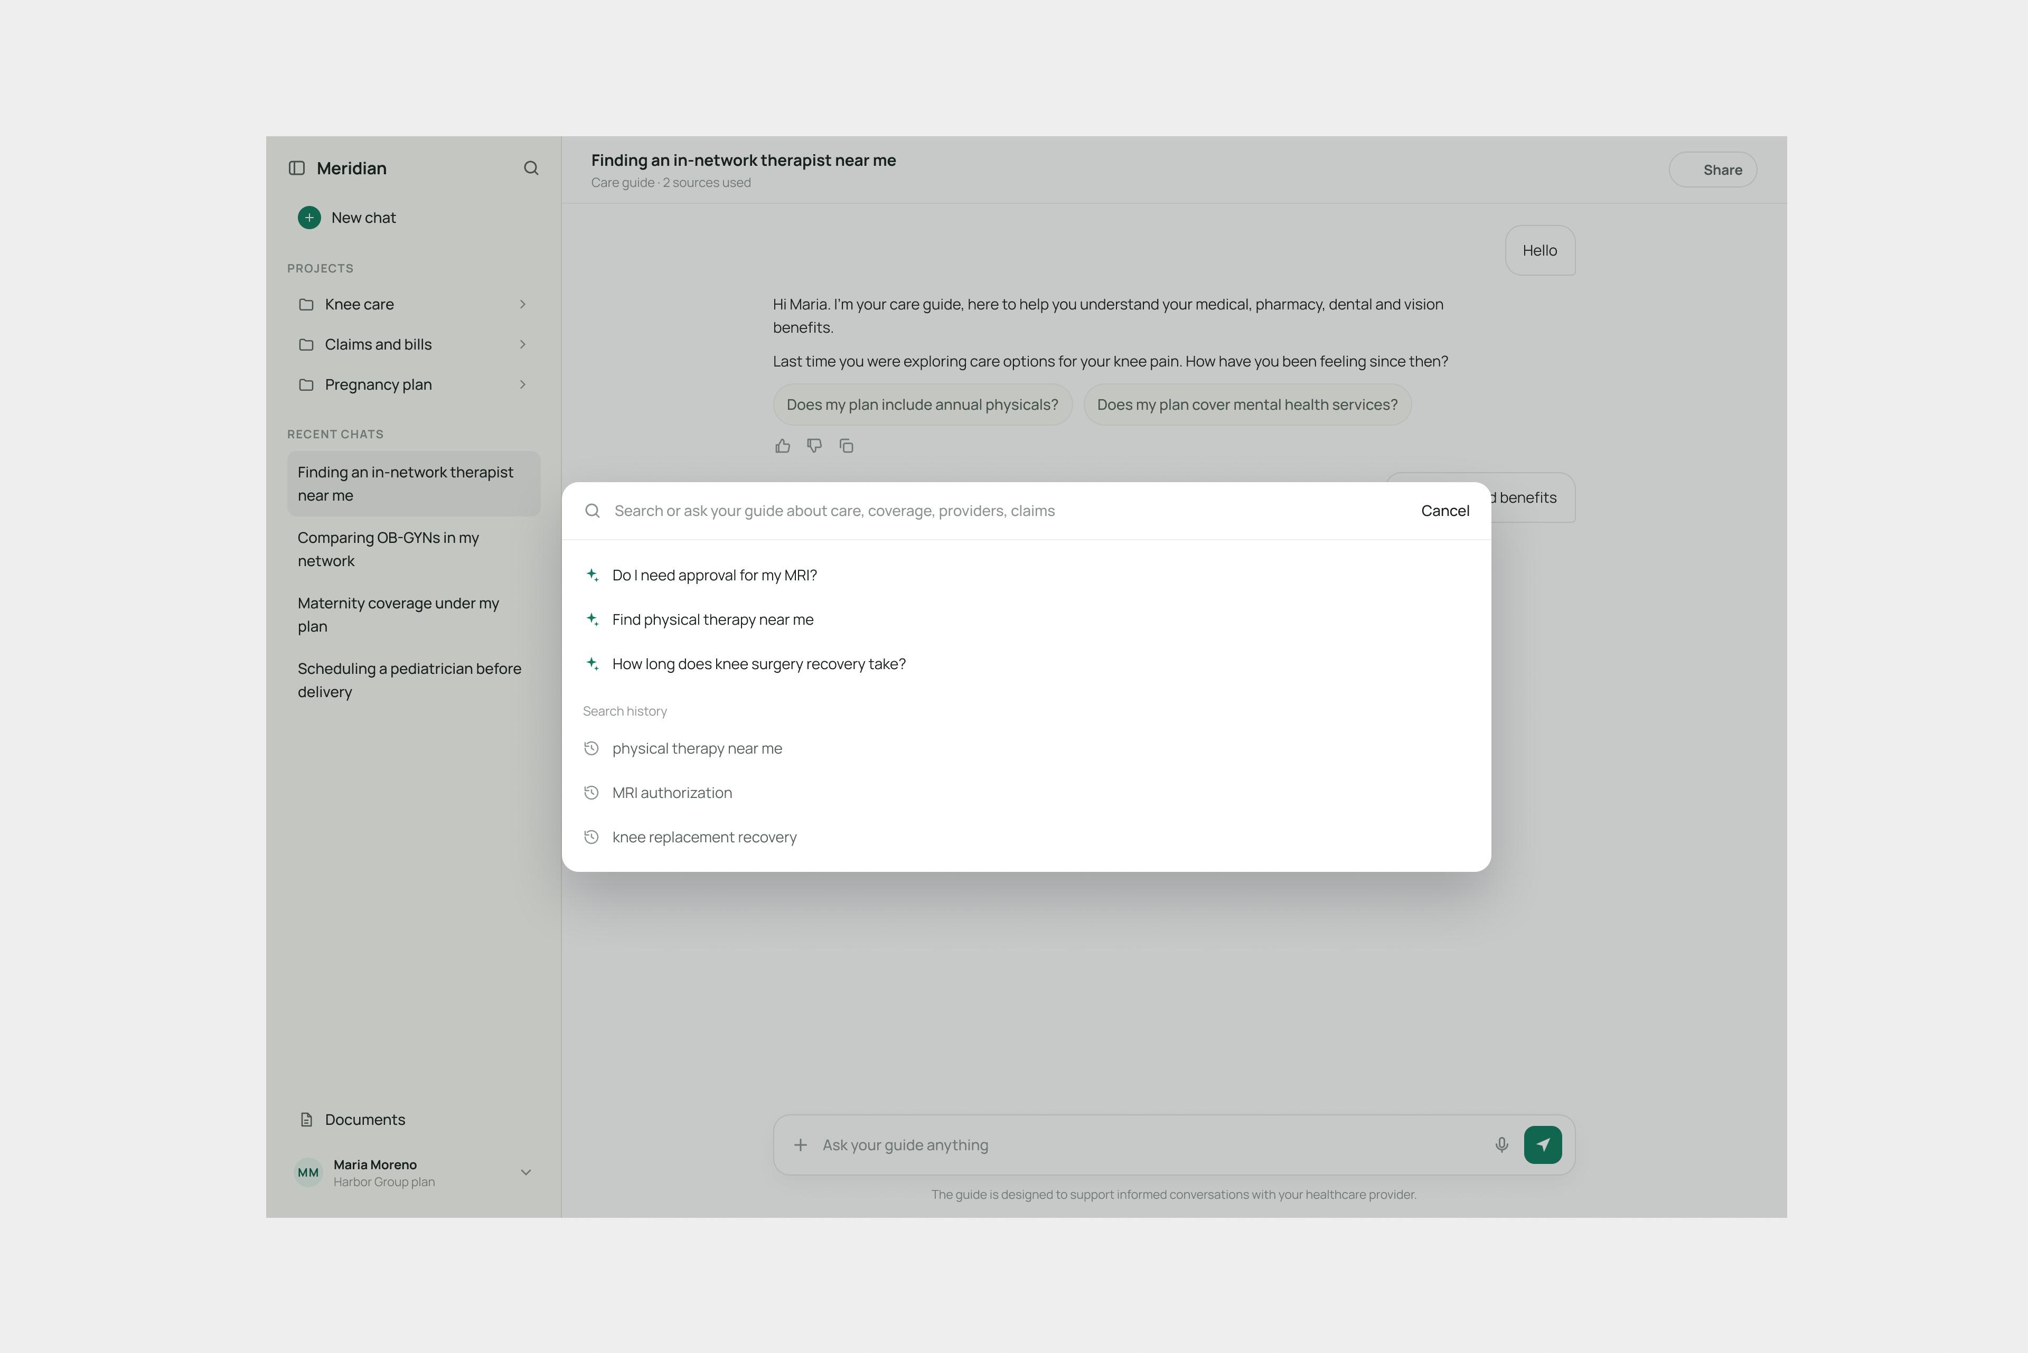
Task: Open 'Finding an in-network therapist near me' chat
Action: [414, 484]
